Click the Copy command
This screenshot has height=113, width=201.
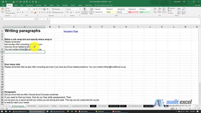pos(8,11)
